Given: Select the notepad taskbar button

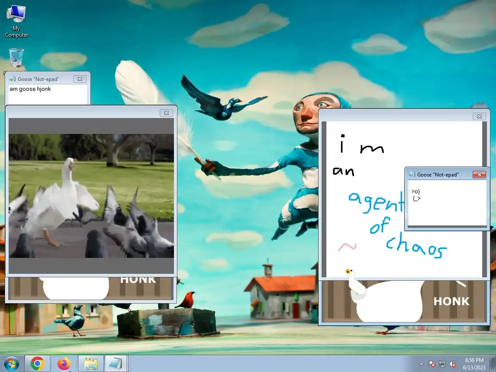Looking at the screenshot, I should pos(116,363).
